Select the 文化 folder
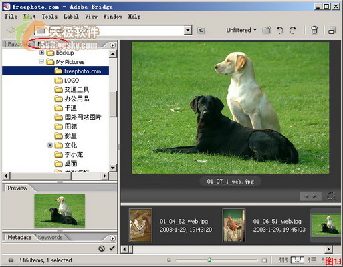The height and width of the screenshot is (267, 343). [66, 145]
